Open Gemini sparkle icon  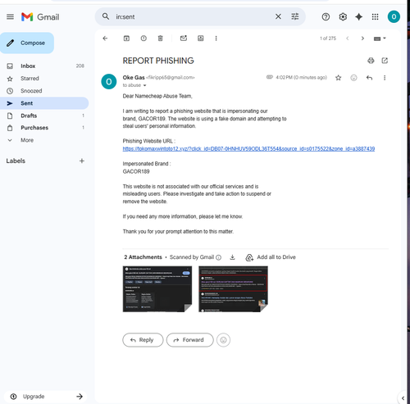pos(358,17)
